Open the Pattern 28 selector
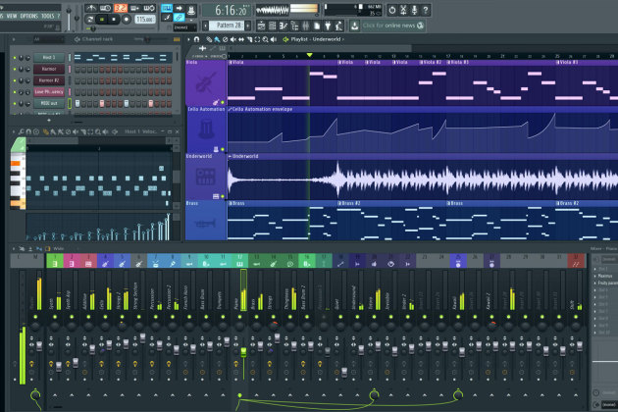Viewport: 618px width, 412px height. pyautogui.click(x=228, y=26)
